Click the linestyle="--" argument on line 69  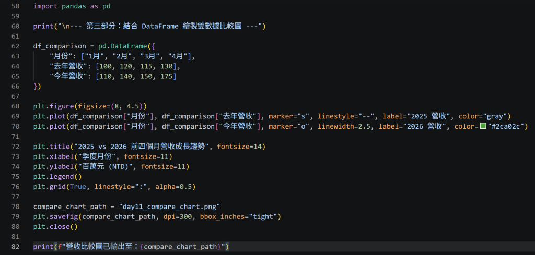pos(346,116)
